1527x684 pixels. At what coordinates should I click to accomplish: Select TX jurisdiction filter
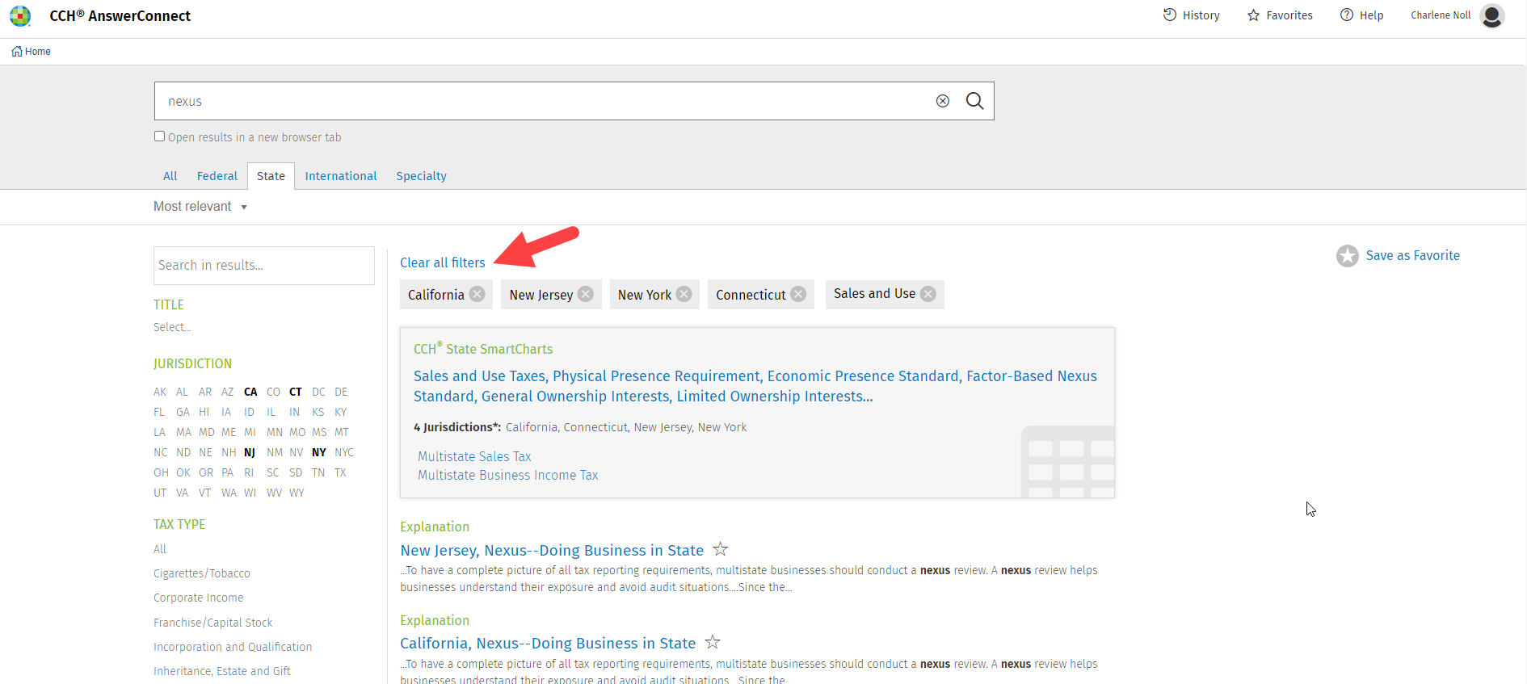click(340, 472)
